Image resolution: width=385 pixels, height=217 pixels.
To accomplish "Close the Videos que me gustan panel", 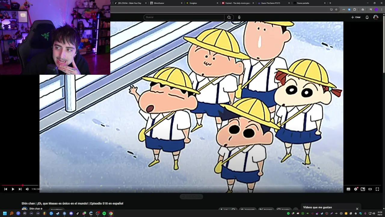I will (357, 209).
